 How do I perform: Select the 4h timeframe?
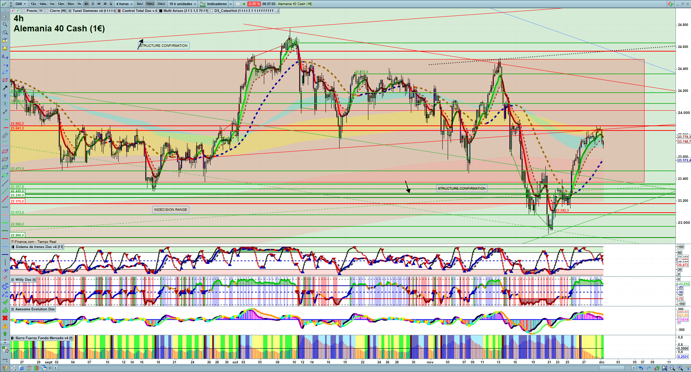point(86,4)
